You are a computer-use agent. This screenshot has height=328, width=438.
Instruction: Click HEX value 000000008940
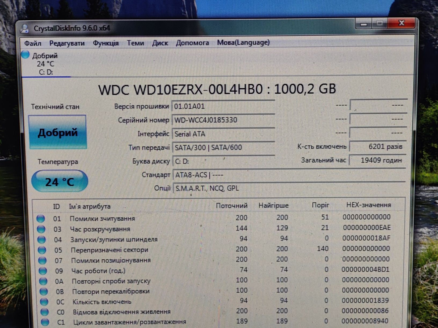pos(365,321)
